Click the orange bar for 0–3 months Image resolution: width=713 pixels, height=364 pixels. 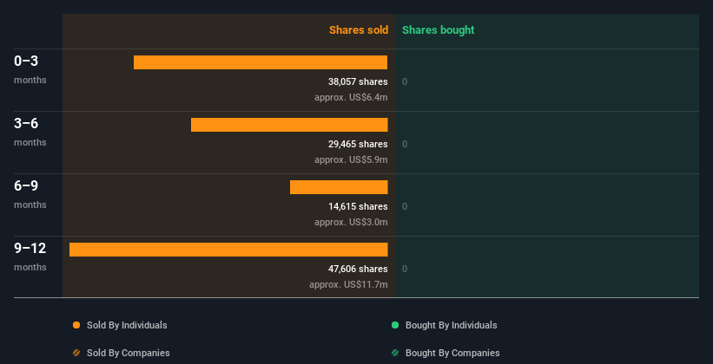pos(261,62)
